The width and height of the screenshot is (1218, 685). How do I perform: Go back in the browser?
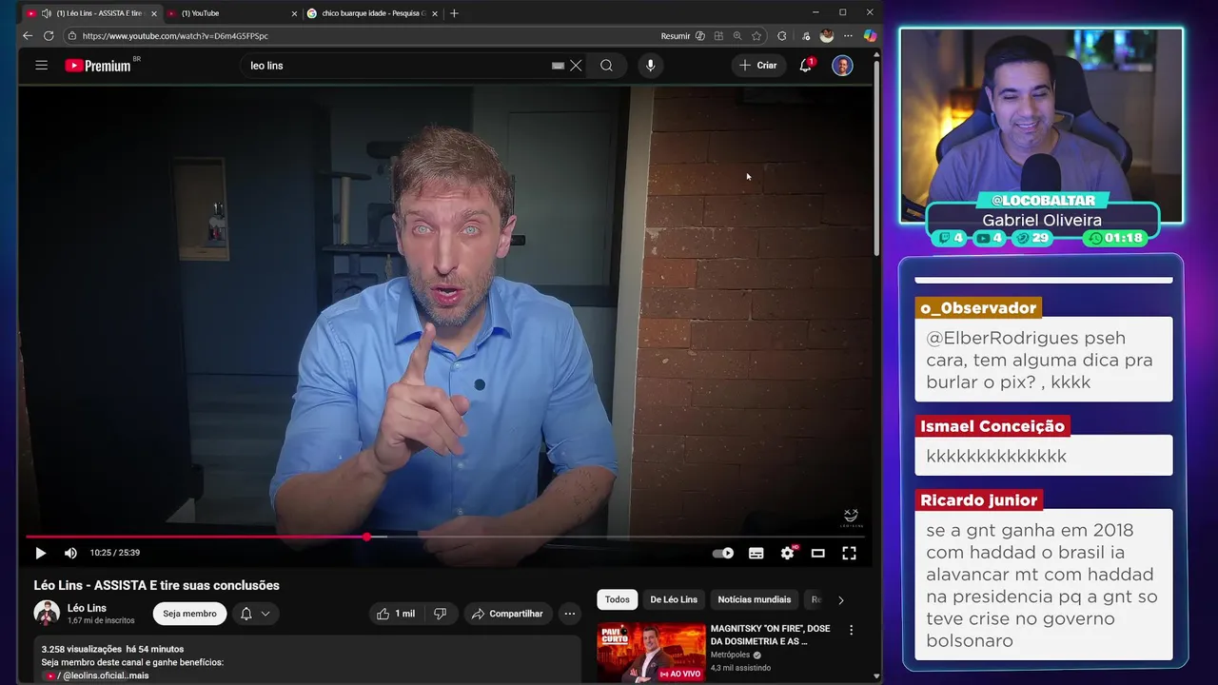28,36
